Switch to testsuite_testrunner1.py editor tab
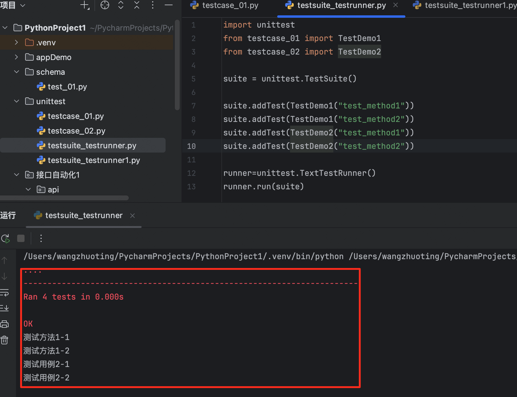 (x=464, y=5)
